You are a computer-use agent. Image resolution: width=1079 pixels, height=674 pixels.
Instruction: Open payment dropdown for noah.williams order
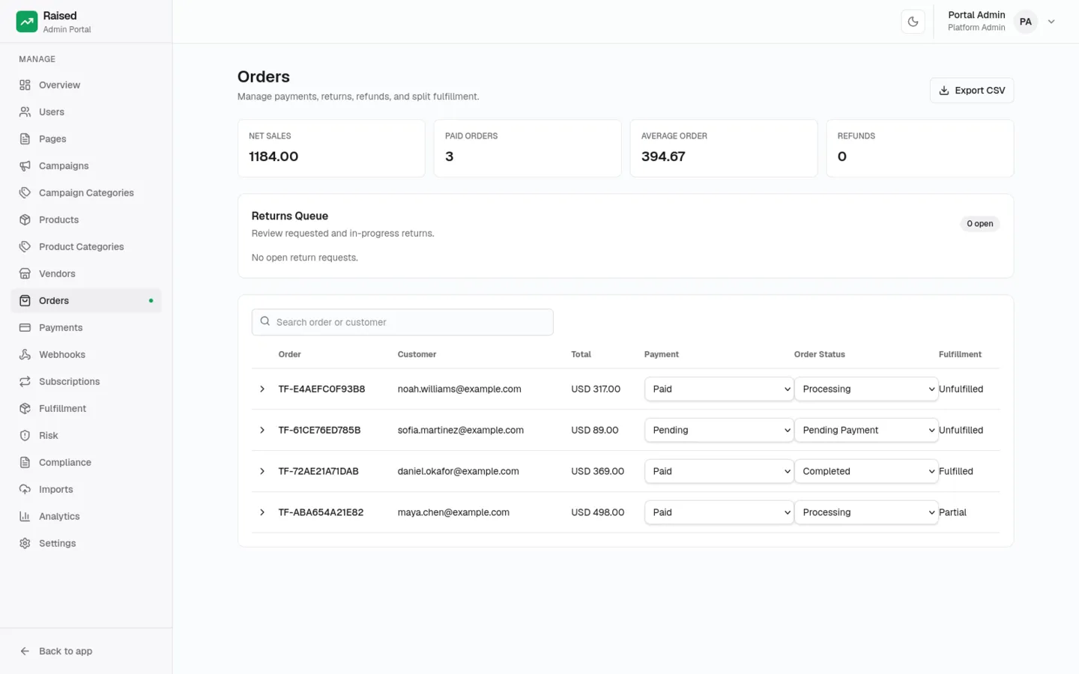click(x=719, y=389)
